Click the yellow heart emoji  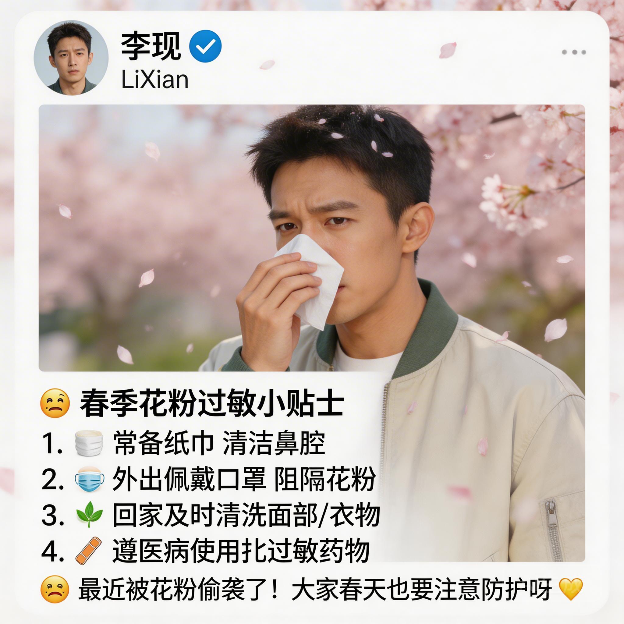pyautogui.click(x=571, y=589)
